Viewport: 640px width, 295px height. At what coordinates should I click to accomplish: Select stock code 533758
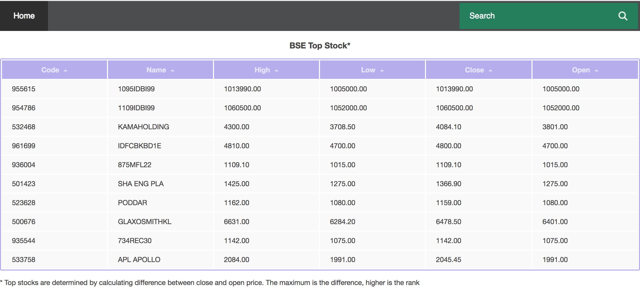pos(23,260)
